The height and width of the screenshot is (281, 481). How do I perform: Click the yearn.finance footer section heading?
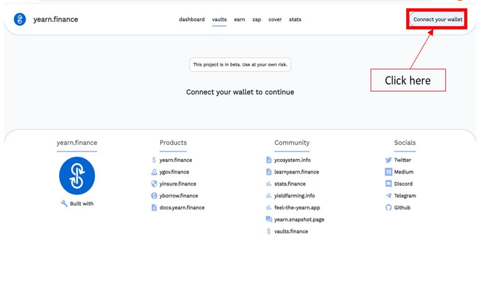(x=77, y=143)
